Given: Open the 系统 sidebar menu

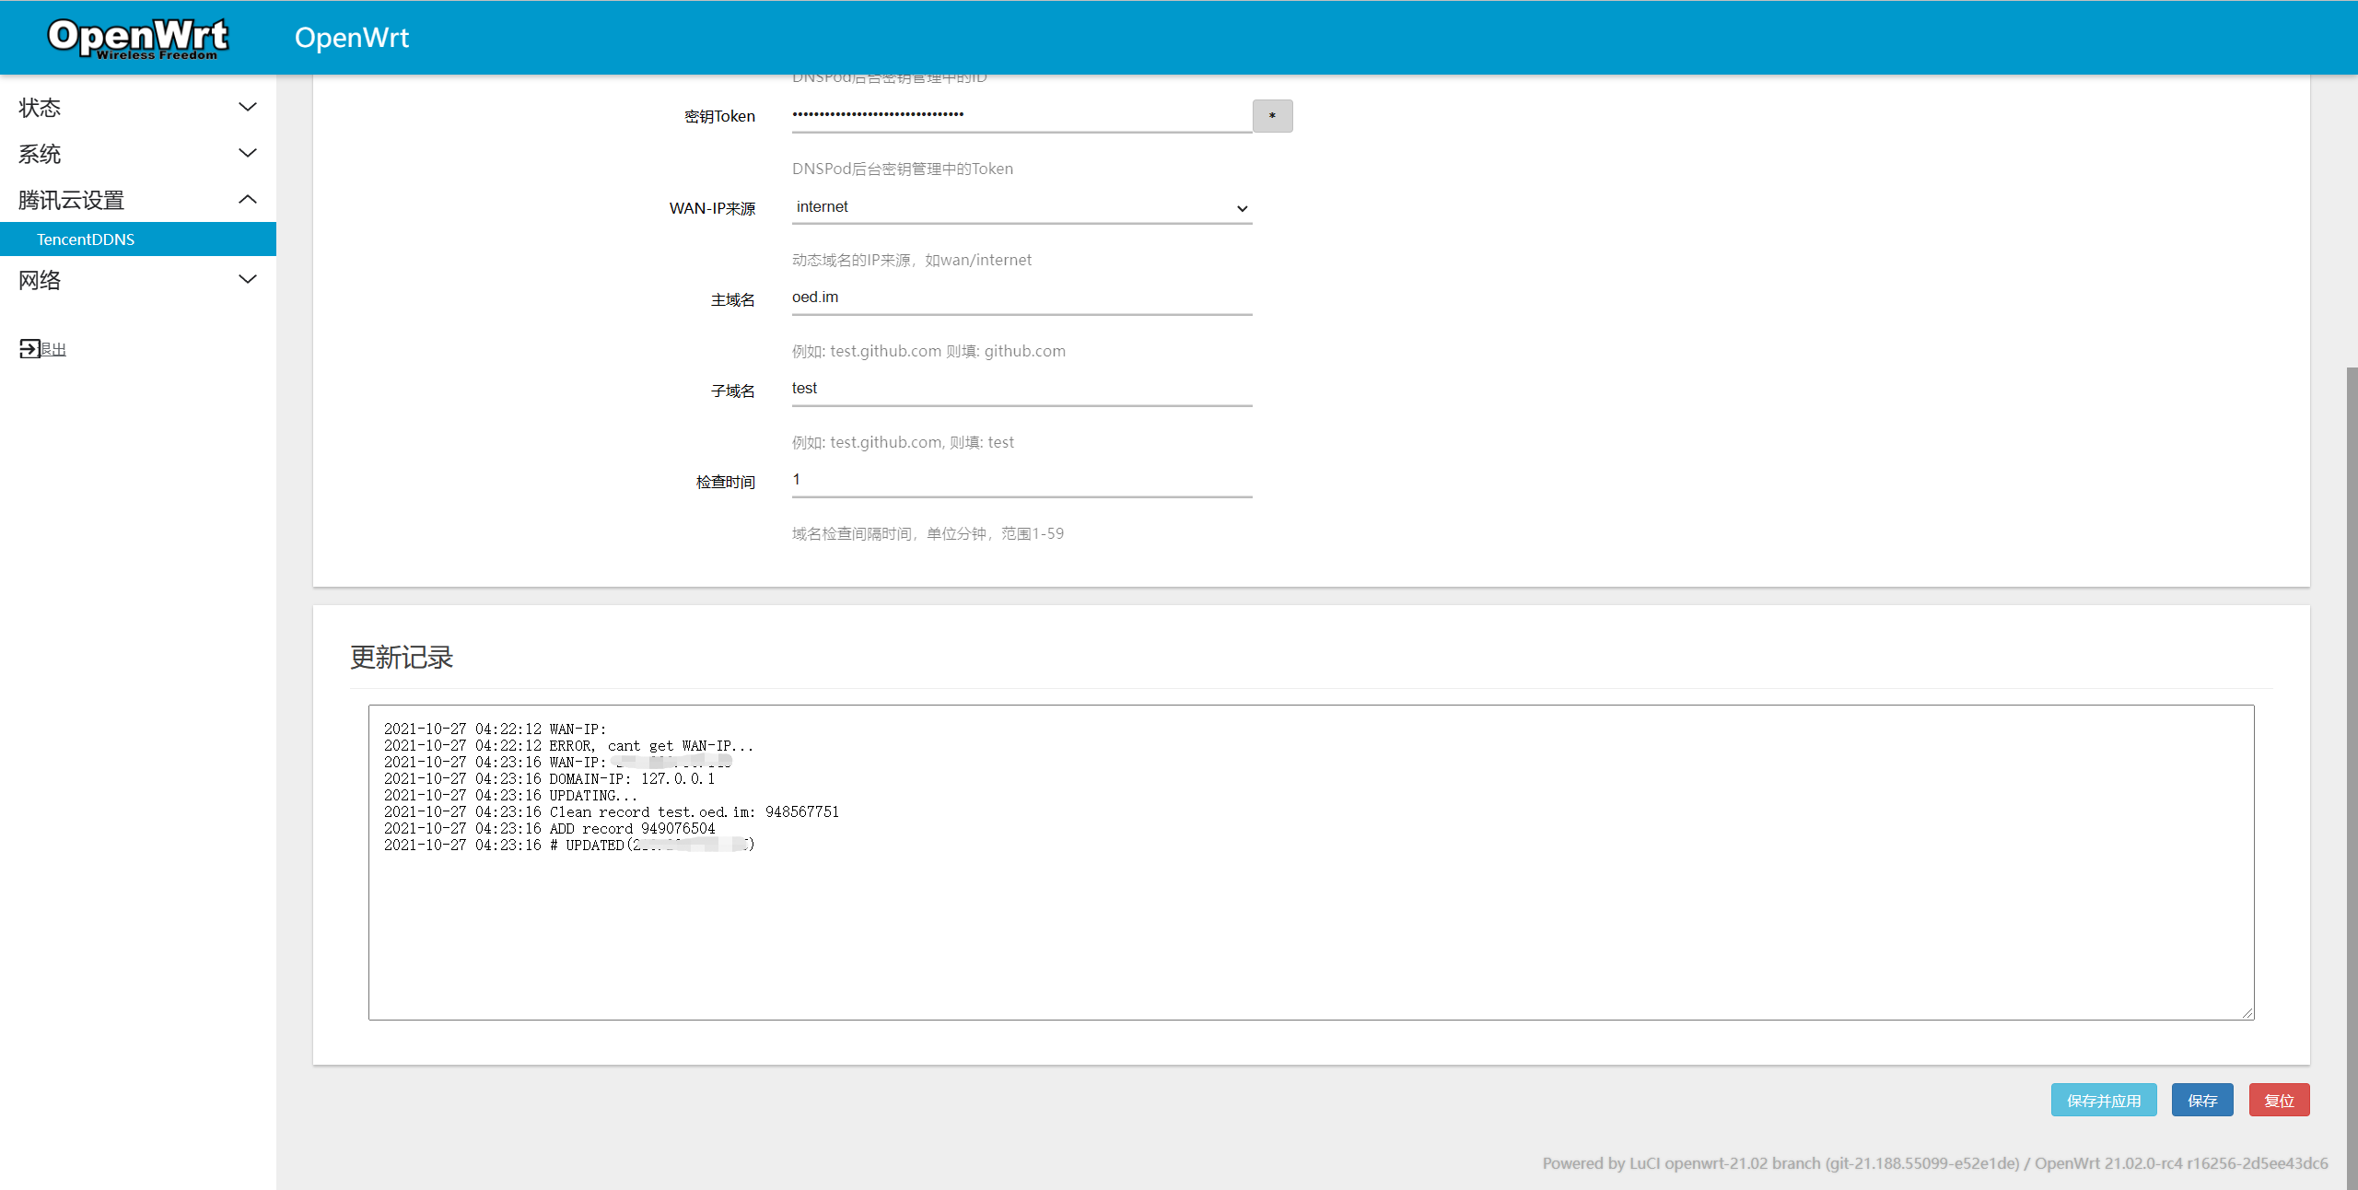Looking at the screenshot, I should [x=138, y=154].
